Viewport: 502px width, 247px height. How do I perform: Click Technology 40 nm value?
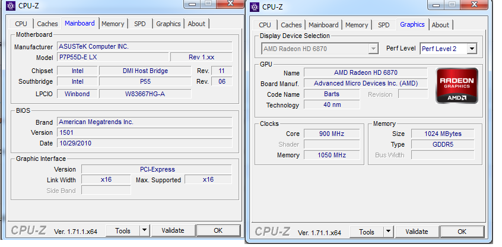point(332,104)
